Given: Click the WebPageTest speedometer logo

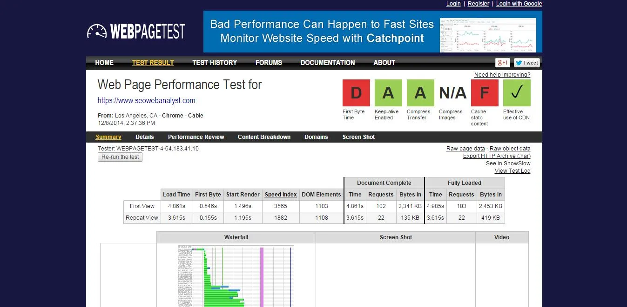Looking at the screenshot, I should pyautogui.click(x=136, y=31).
